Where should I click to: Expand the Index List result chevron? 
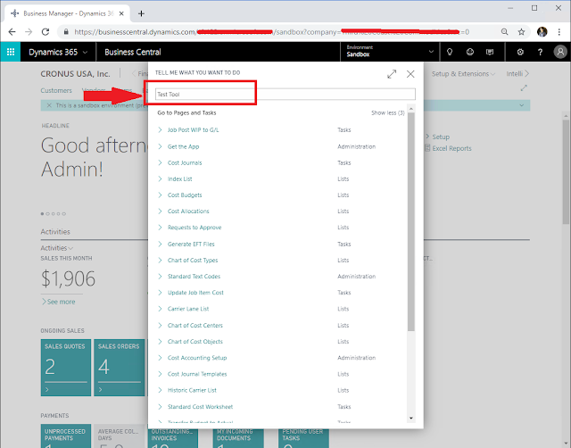pos(160,178)
